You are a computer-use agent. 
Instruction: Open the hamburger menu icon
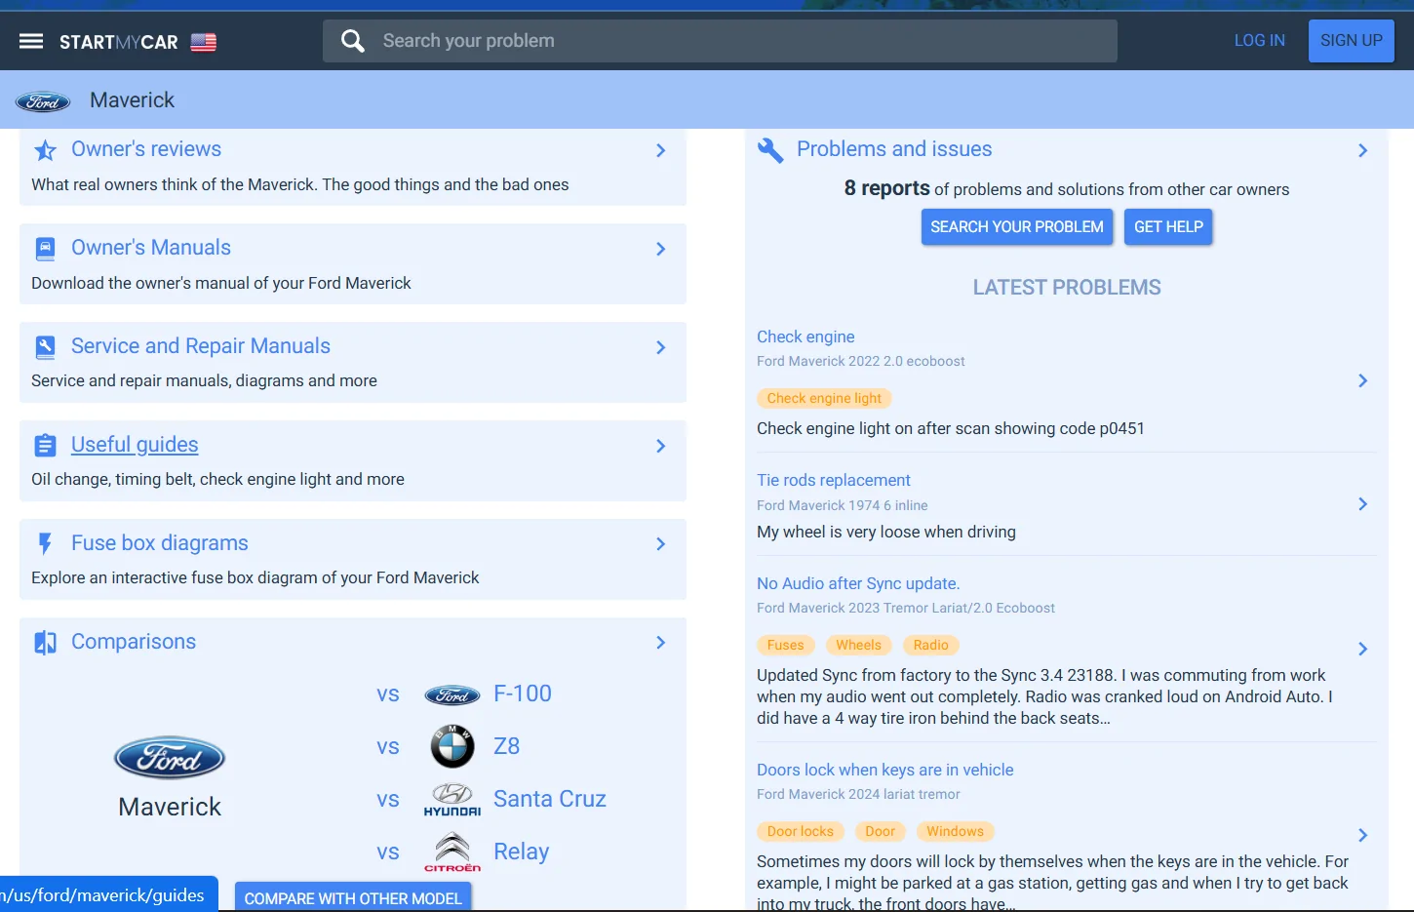(31, 41)
